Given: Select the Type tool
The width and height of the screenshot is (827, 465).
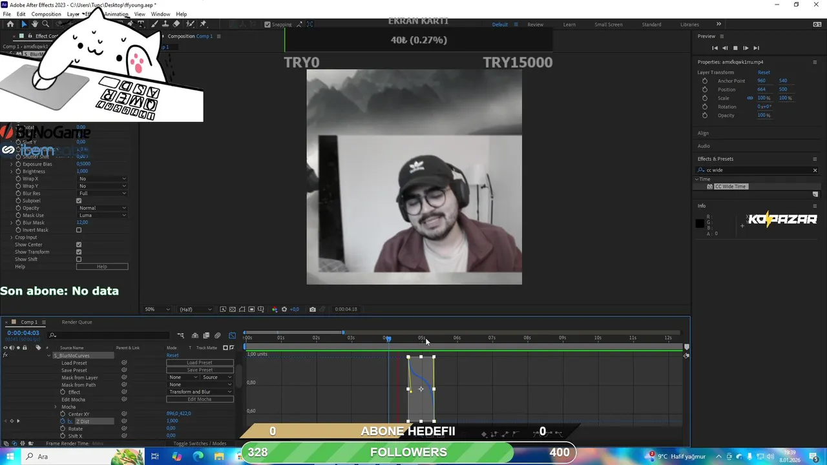Looking at the screenshot, I should (141, 24).
